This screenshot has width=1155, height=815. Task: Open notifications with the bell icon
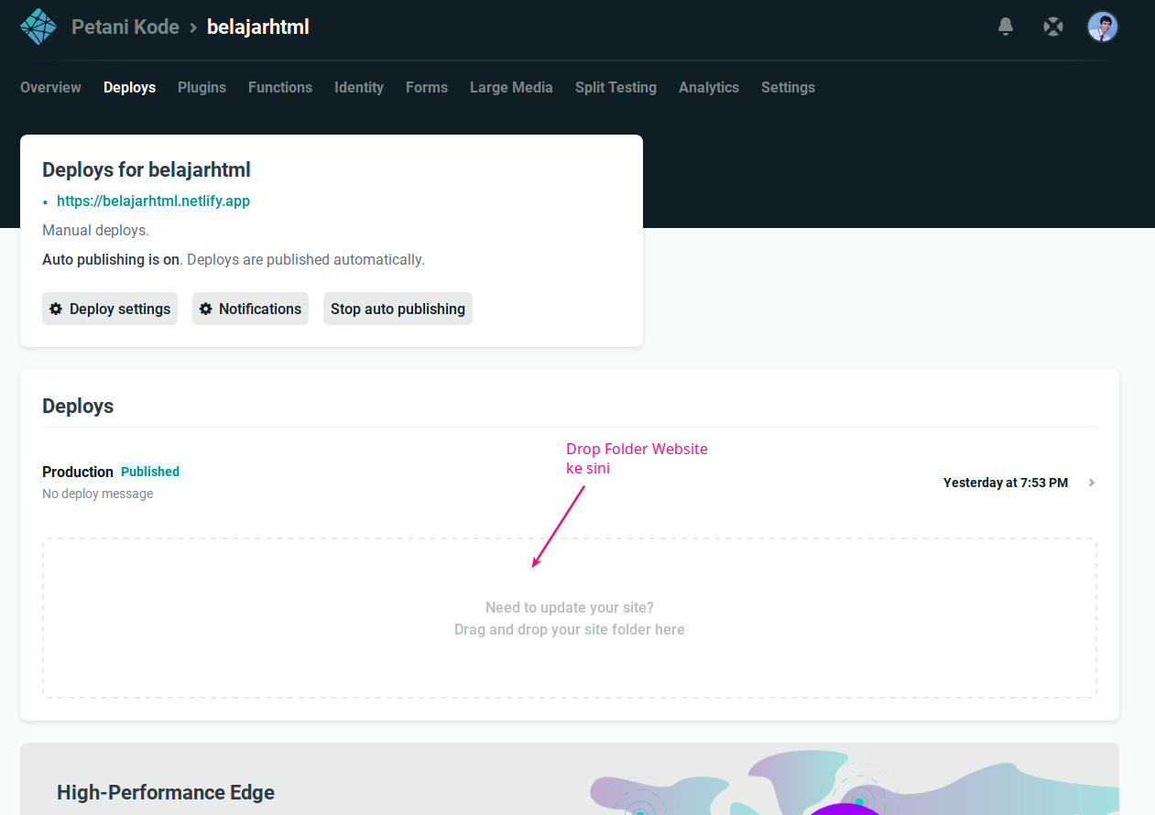pyautogui.click(x=1005, y=27)
